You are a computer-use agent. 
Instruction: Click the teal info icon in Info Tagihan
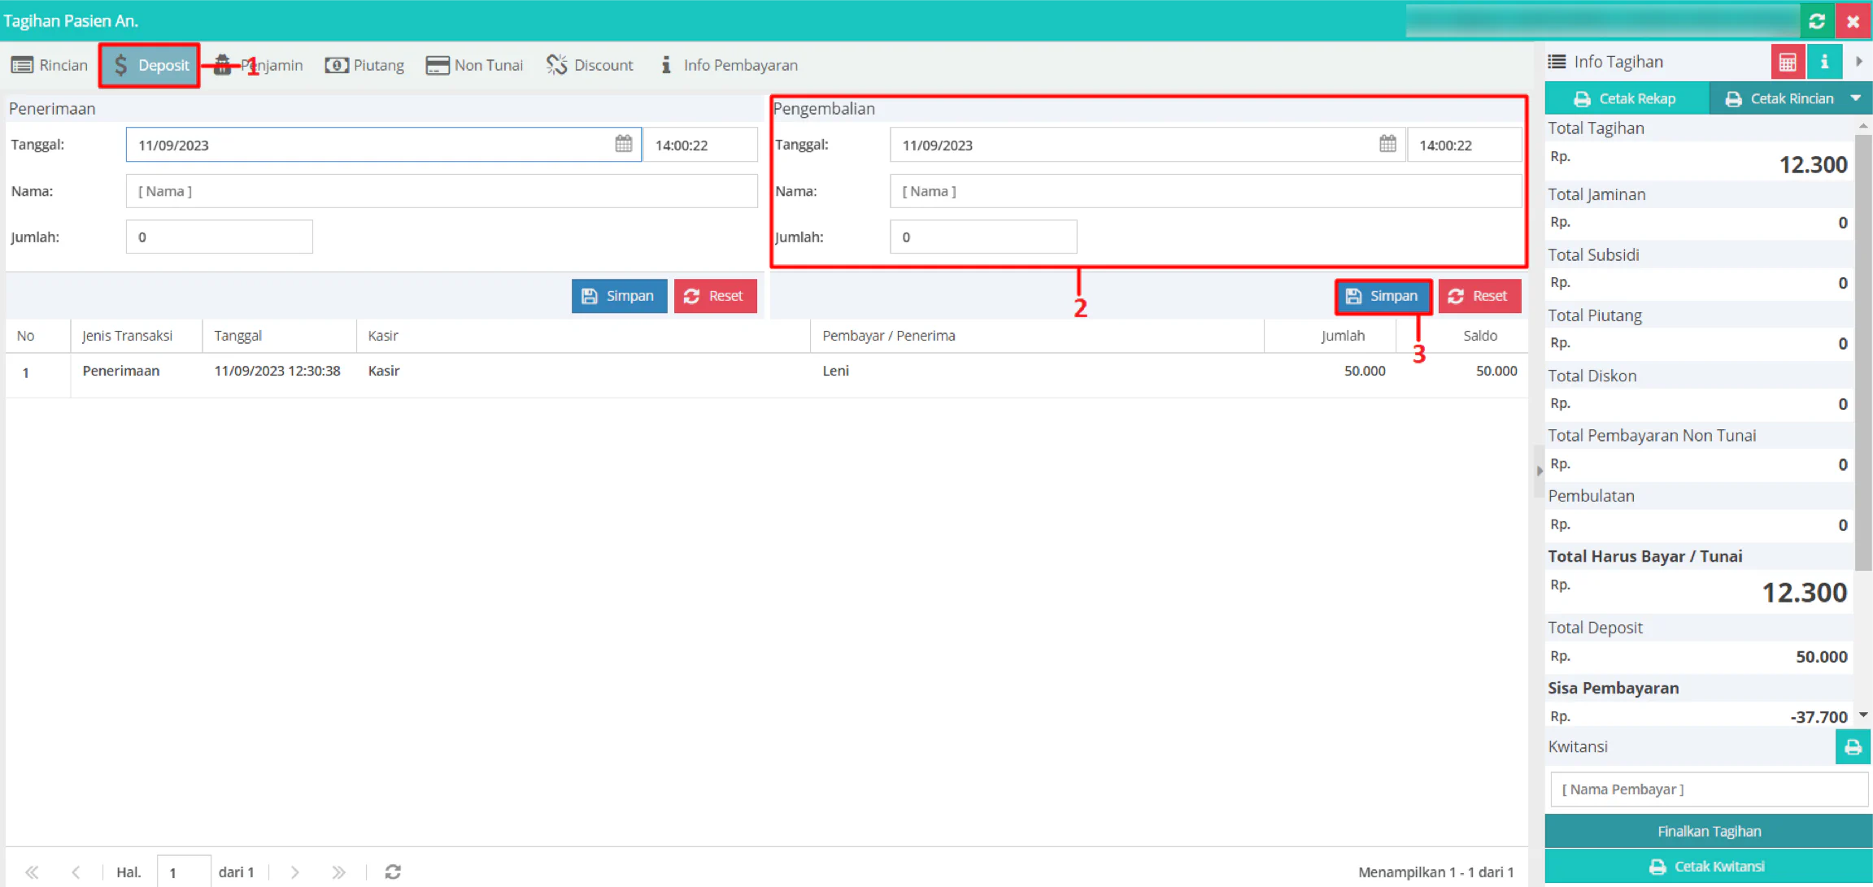pos(1824,62)
